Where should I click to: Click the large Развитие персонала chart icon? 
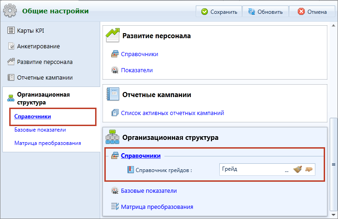(113, 35)
